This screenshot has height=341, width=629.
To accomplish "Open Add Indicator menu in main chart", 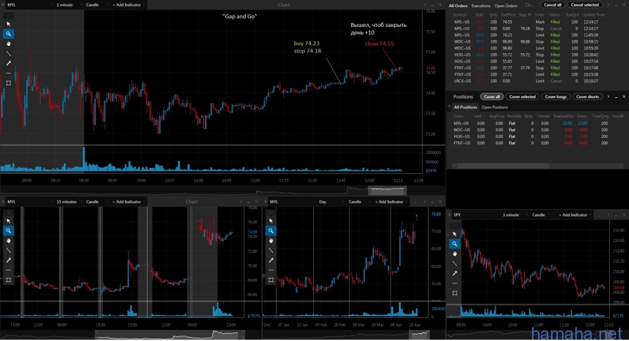I will tap(128, 5).
